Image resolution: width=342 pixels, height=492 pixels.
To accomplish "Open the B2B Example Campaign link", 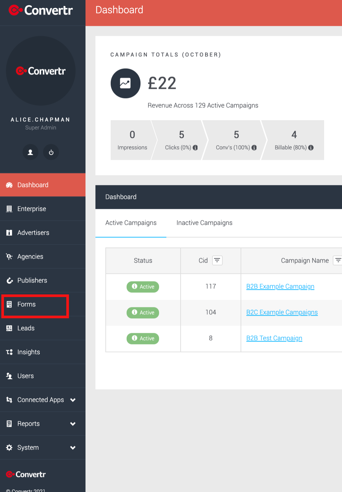I will tap(280, 286).
